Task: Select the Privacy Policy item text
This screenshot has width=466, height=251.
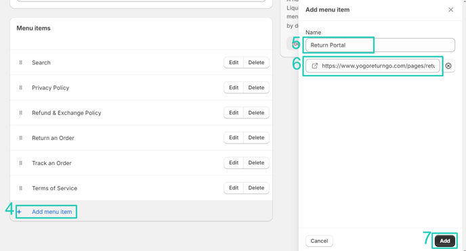Action: [51, 88]
